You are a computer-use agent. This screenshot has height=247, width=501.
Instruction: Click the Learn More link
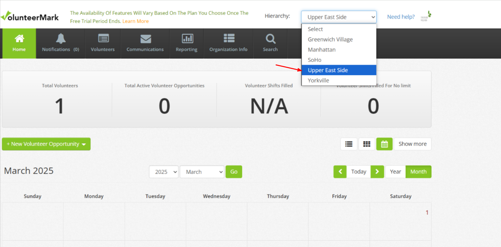click(135, 21)
